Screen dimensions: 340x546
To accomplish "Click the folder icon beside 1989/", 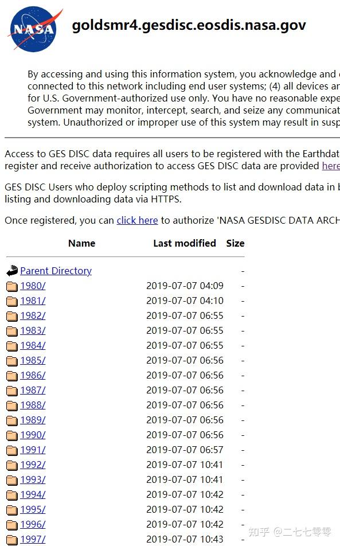I will pyautogui.click(x=12, y=420).
